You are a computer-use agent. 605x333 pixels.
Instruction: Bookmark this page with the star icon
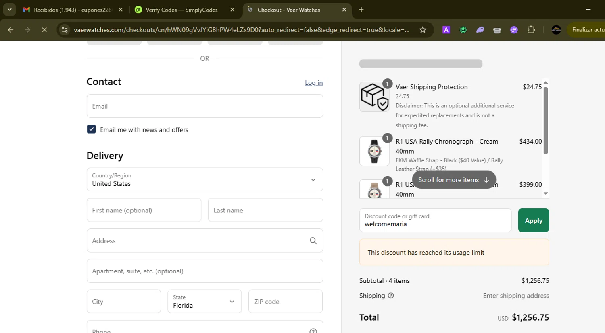coord(423,30)
